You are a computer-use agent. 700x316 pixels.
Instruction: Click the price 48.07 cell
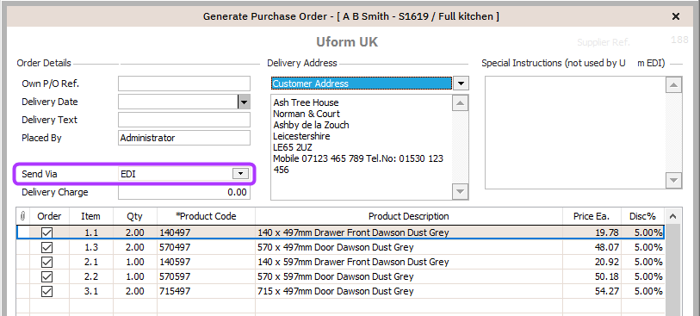pyautogui.click(x=592, y=247)
